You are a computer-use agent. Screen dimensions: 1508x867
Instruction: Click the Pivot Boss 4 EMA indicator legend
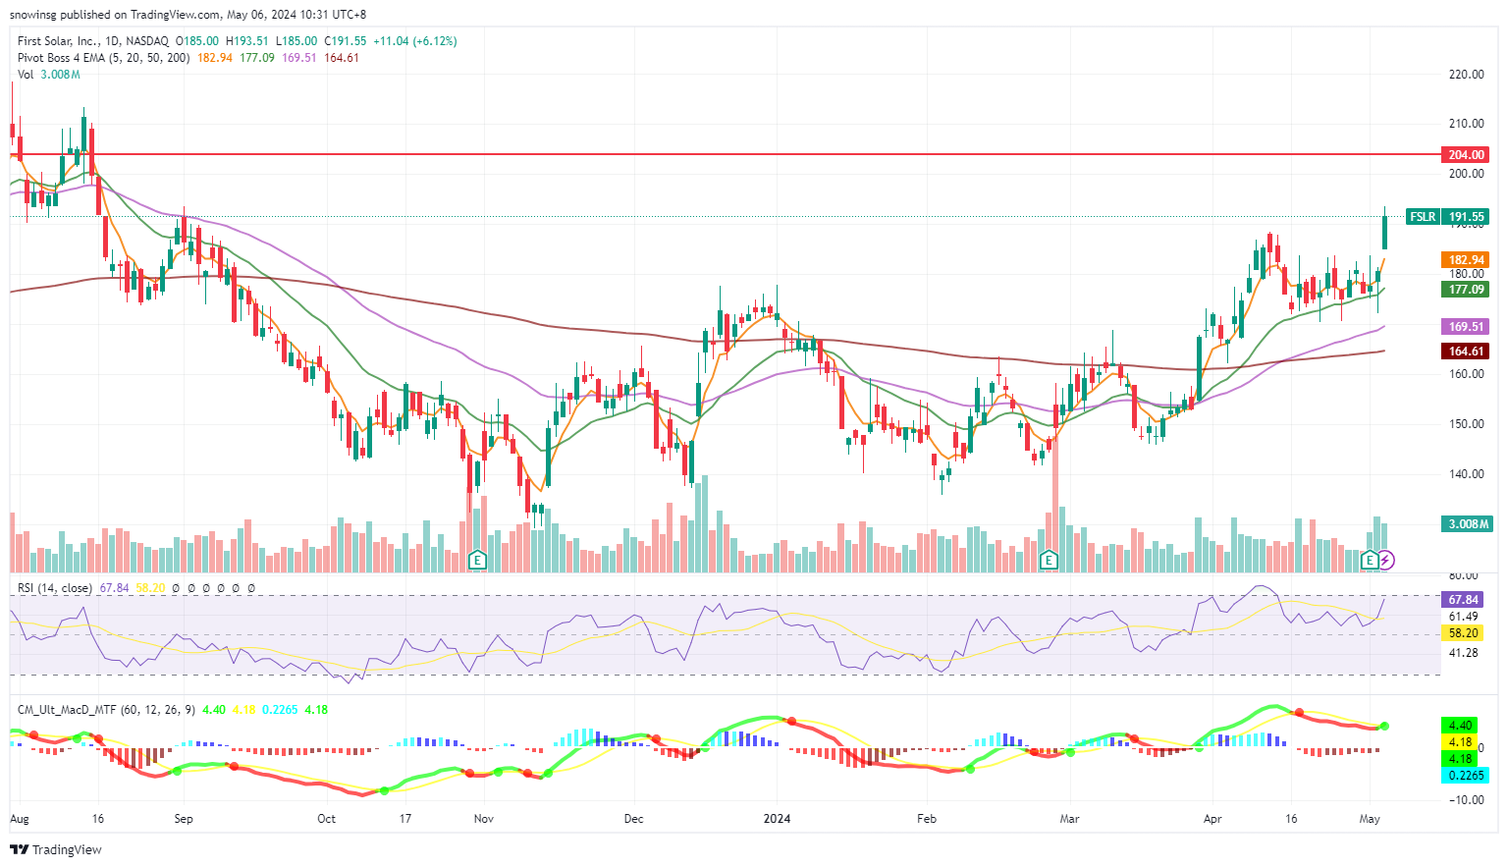(x=104, y=58)
